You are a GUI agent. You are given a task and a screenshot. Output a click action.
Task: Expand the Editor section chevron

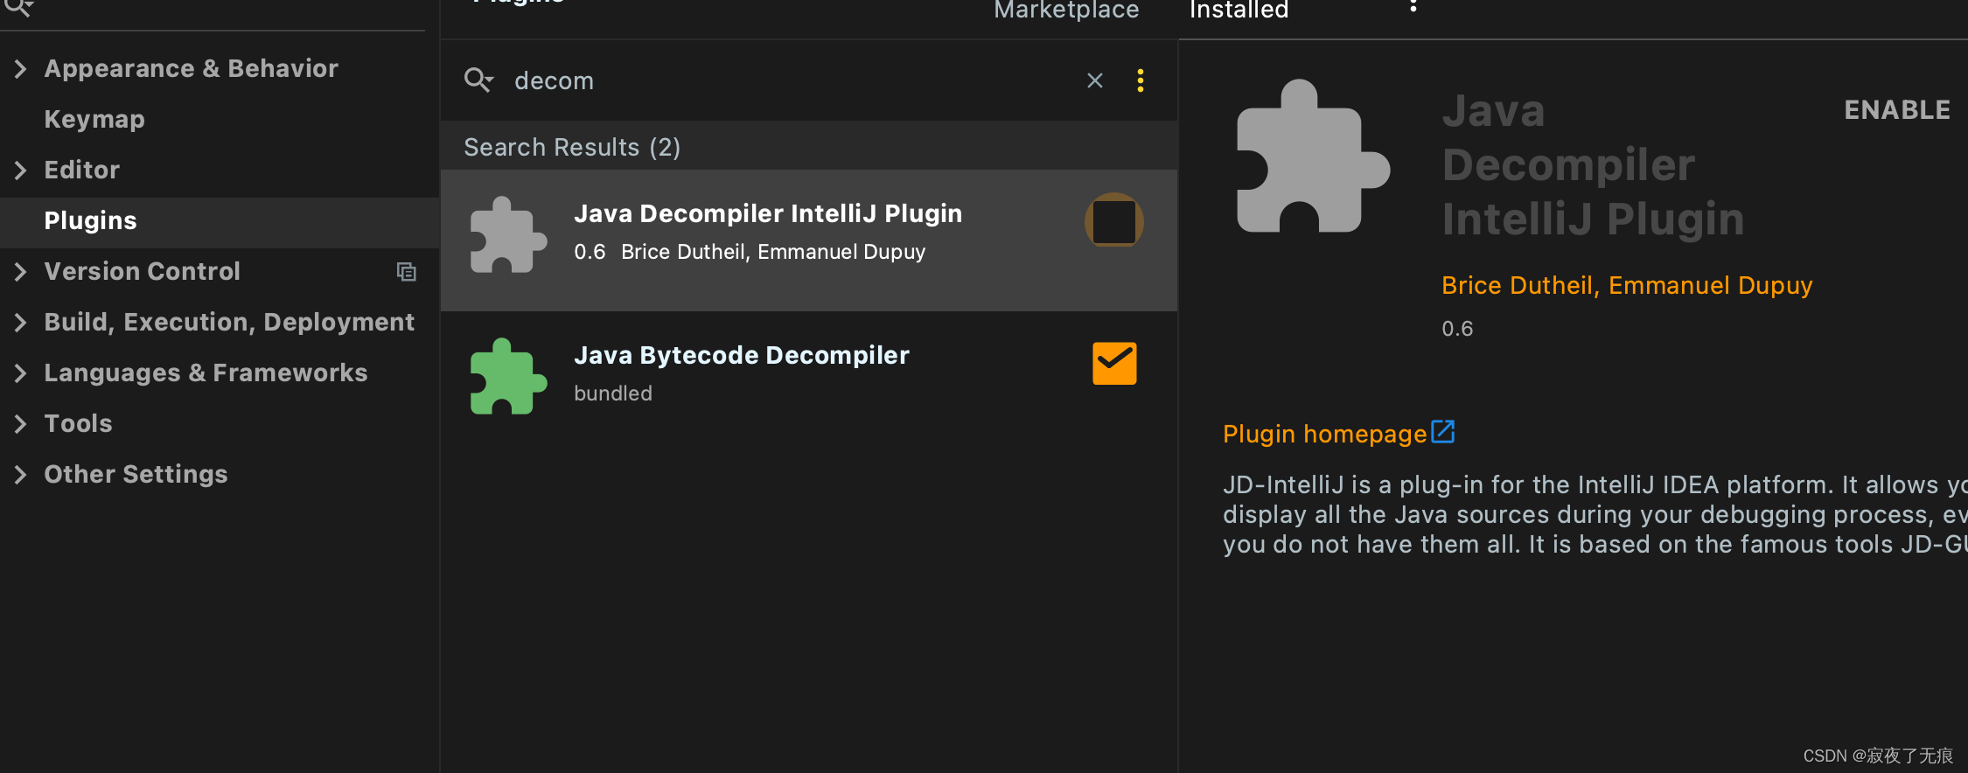coord(21,170)
